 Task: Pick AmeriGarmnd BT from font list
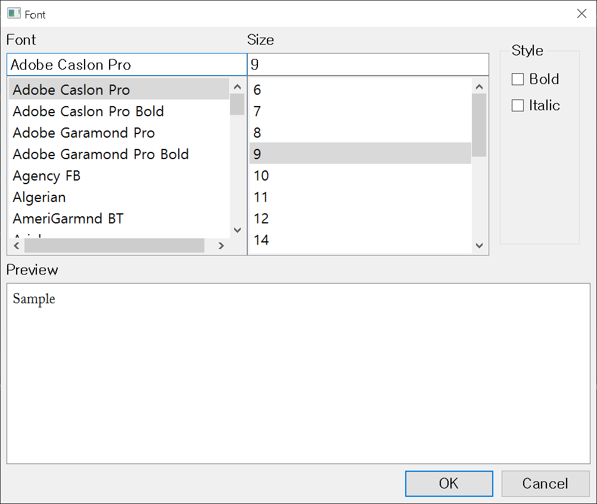click(119, 219)
